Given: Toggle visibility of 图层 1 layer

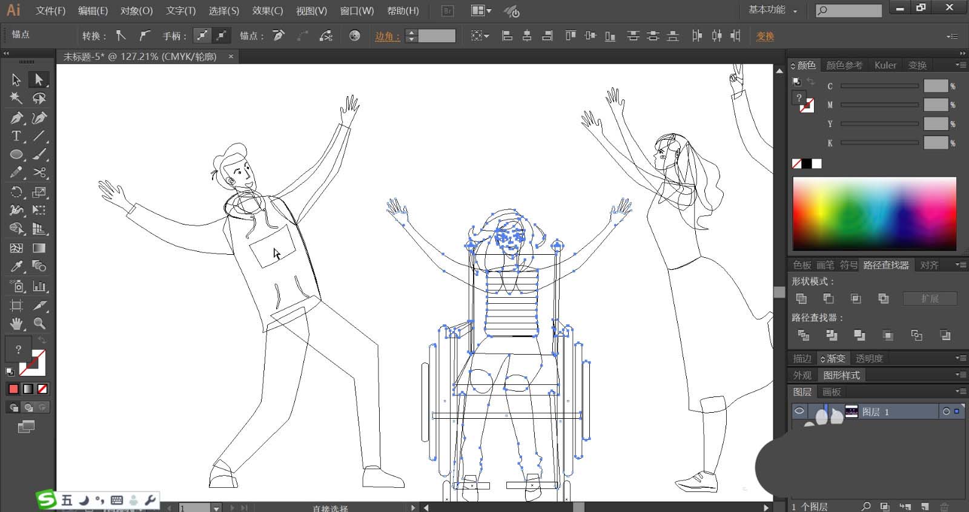Looking at the screenshot, I should coord(799,412).
